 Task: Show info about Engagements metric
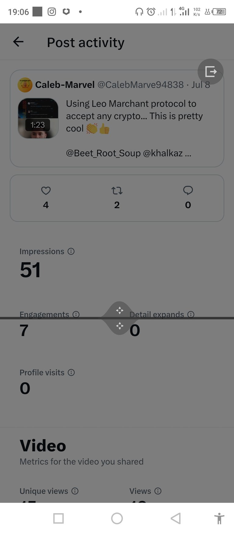pos(76,314)
